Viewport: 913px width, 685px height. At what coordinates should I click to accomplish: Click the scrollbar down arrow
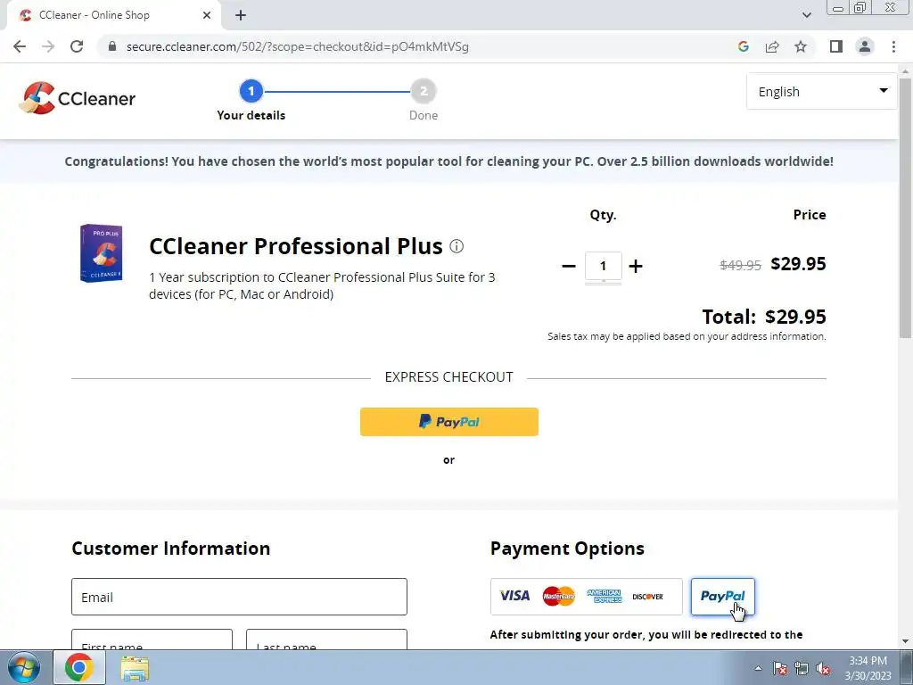(x=905, y=641)
